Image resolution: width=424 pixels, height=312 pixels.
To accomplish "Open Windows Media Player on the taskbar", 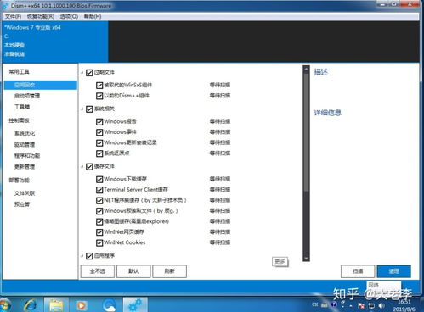I will (x=82, y=305).
